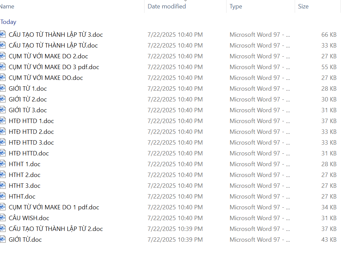Click Word icon of GIỚI TỪ.doc
Screen dimensions: 344x267
[x=3, y=240]
